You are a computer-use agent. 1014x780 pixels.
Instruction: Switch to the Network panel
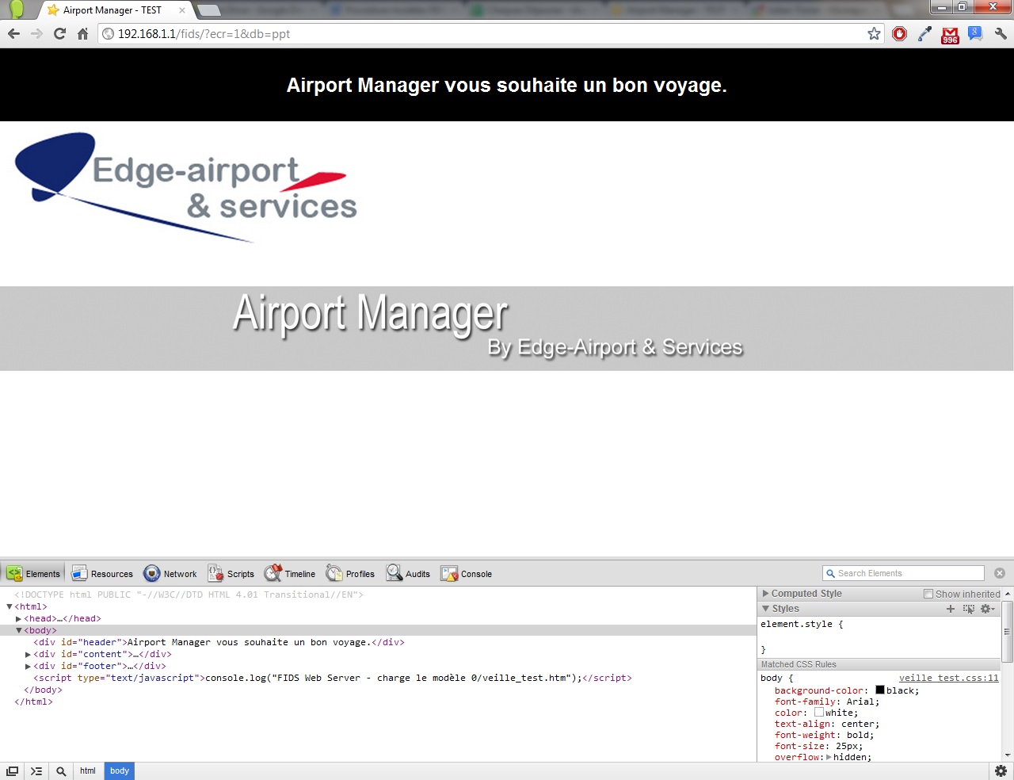point(170,574)
